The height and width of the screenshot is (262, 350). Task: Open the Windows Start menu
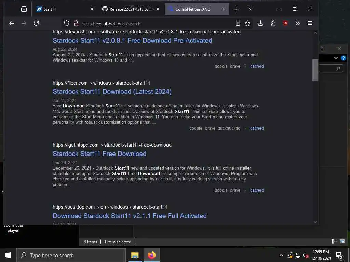tap(8, 255)
